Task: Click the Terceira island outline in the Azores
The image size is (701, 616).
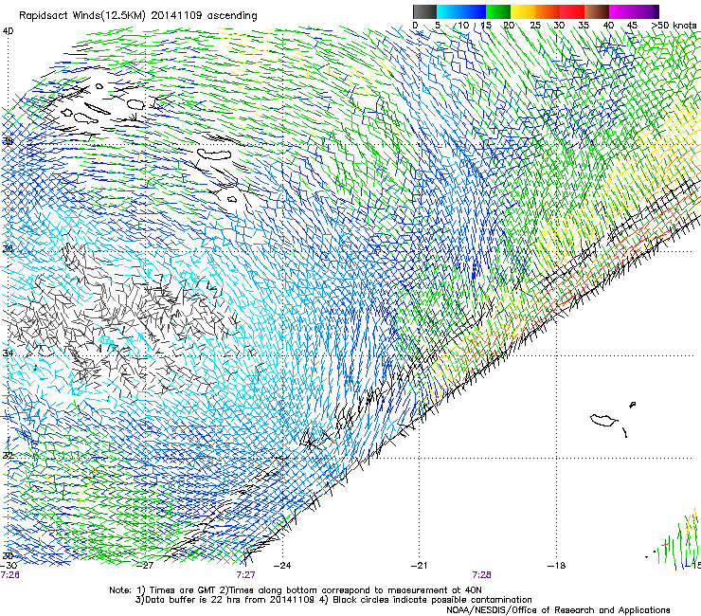Action: click(135, 104)
